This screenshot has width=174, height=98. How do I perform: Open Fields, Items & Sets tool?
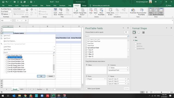point(110,11)
